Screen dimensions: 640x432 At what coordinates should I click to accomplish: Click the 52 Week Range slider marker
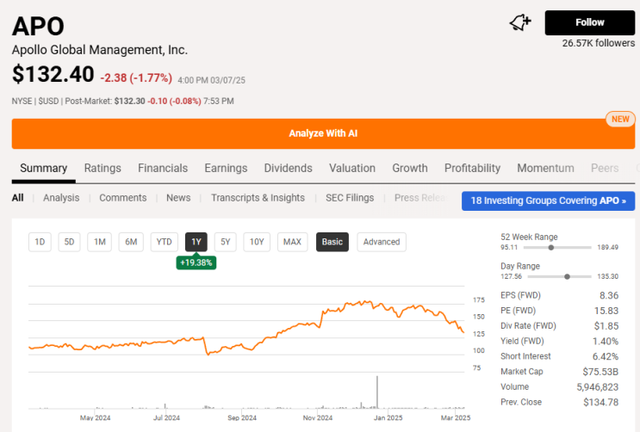click(x=550, y=247)
